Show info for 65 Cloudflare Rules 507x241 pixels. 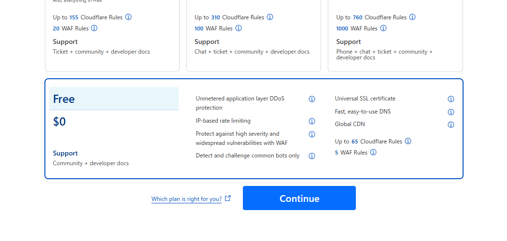click(408, 141)
